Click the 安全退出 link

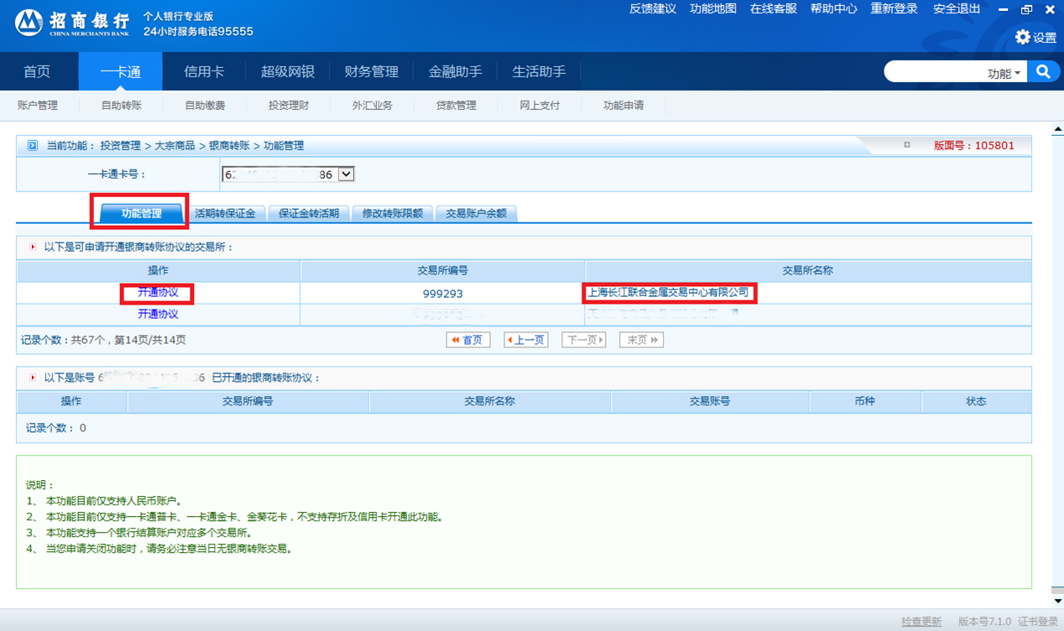(957, 8)
